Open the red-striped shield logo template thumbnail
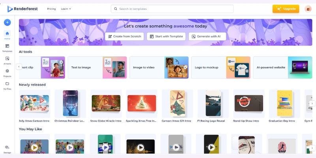The image size is (316, 158). point(282,147)
